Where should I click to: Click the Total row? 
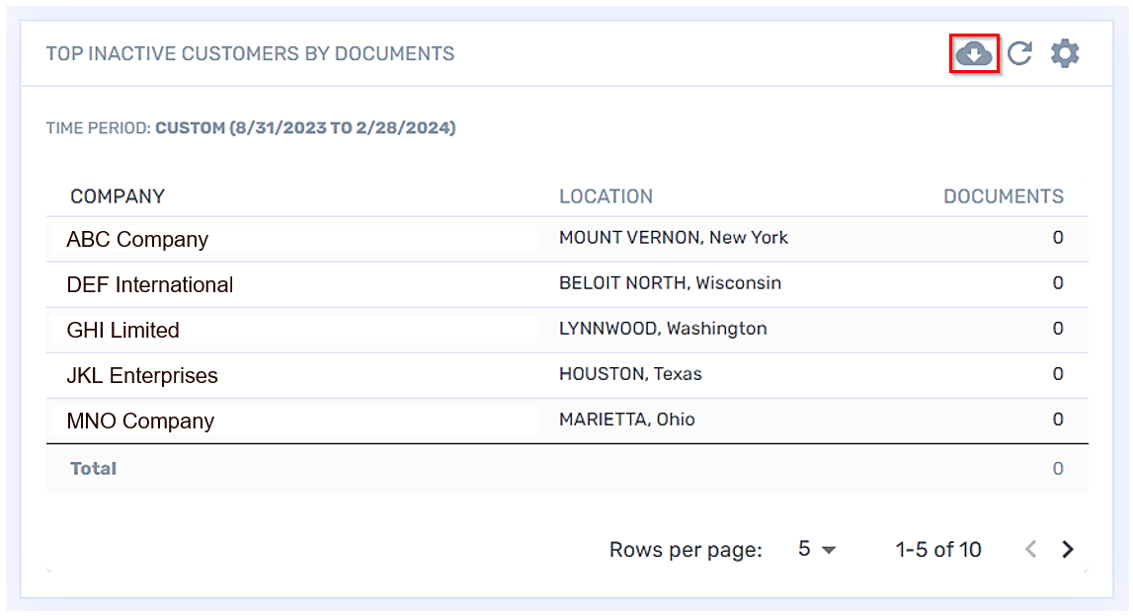click(94, 469)
